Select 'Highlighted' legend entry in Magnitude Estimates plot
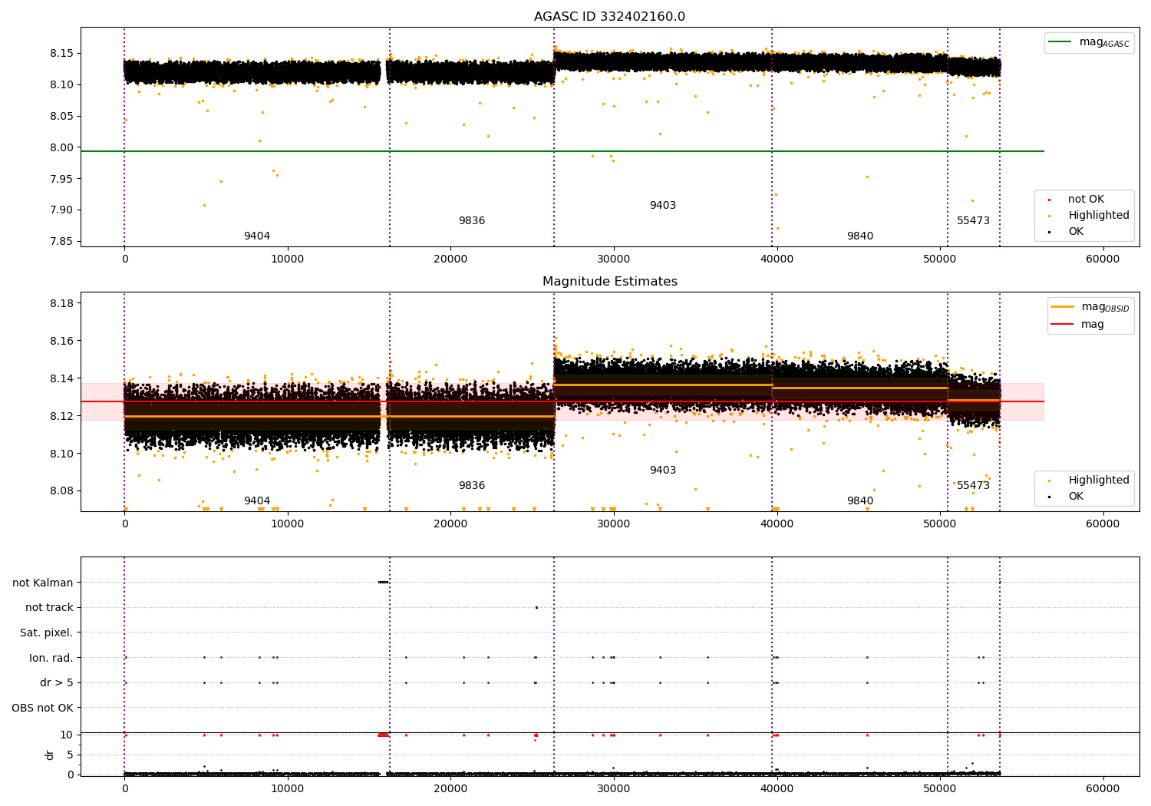This screenshot has width=1151, height=806. (x=1098, y=481)
